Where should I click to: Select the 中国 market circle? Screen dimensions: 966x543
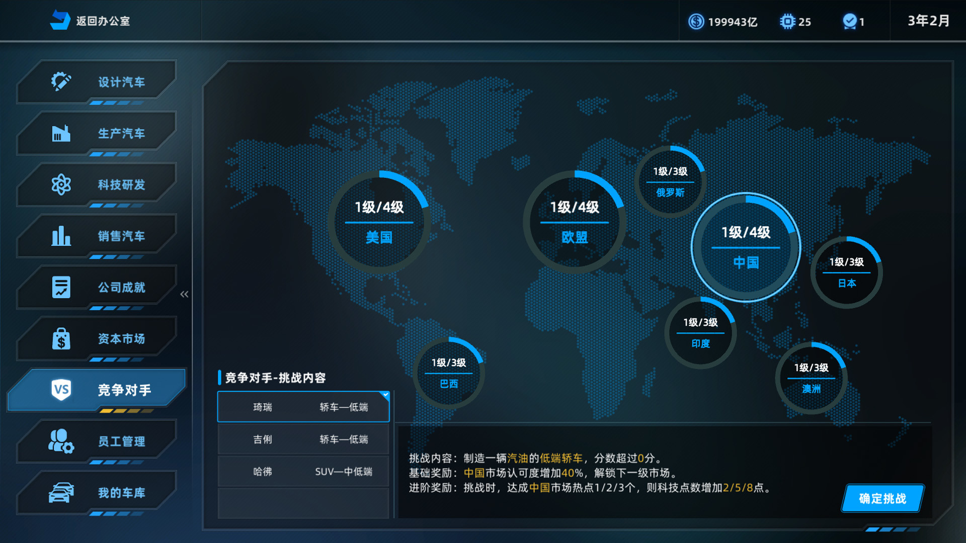747,246
